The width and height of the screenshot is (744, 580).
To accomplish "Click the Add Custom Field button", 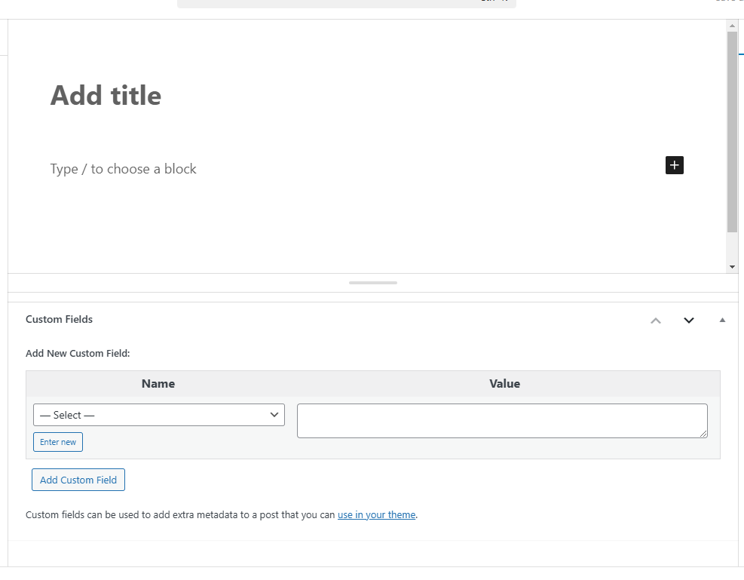I will (x=78, y=480).
